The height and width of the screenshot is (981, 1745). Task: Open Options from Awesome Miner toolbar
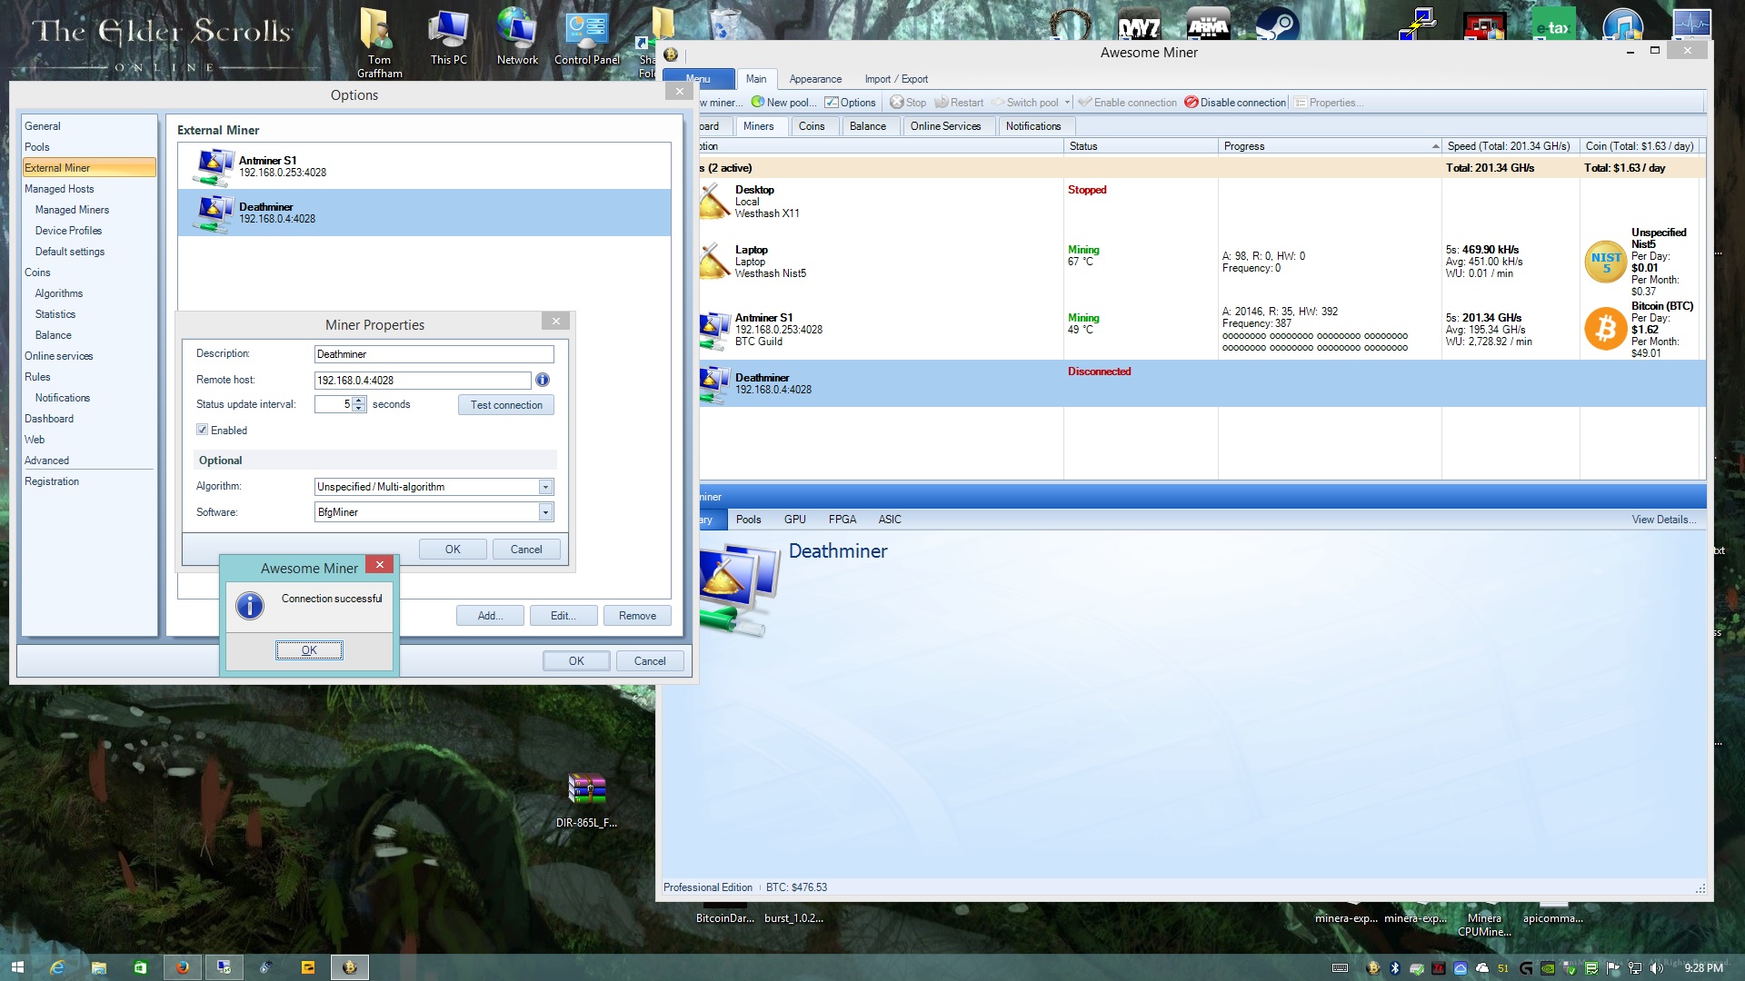pyautogui.click(x=851, y=103)
